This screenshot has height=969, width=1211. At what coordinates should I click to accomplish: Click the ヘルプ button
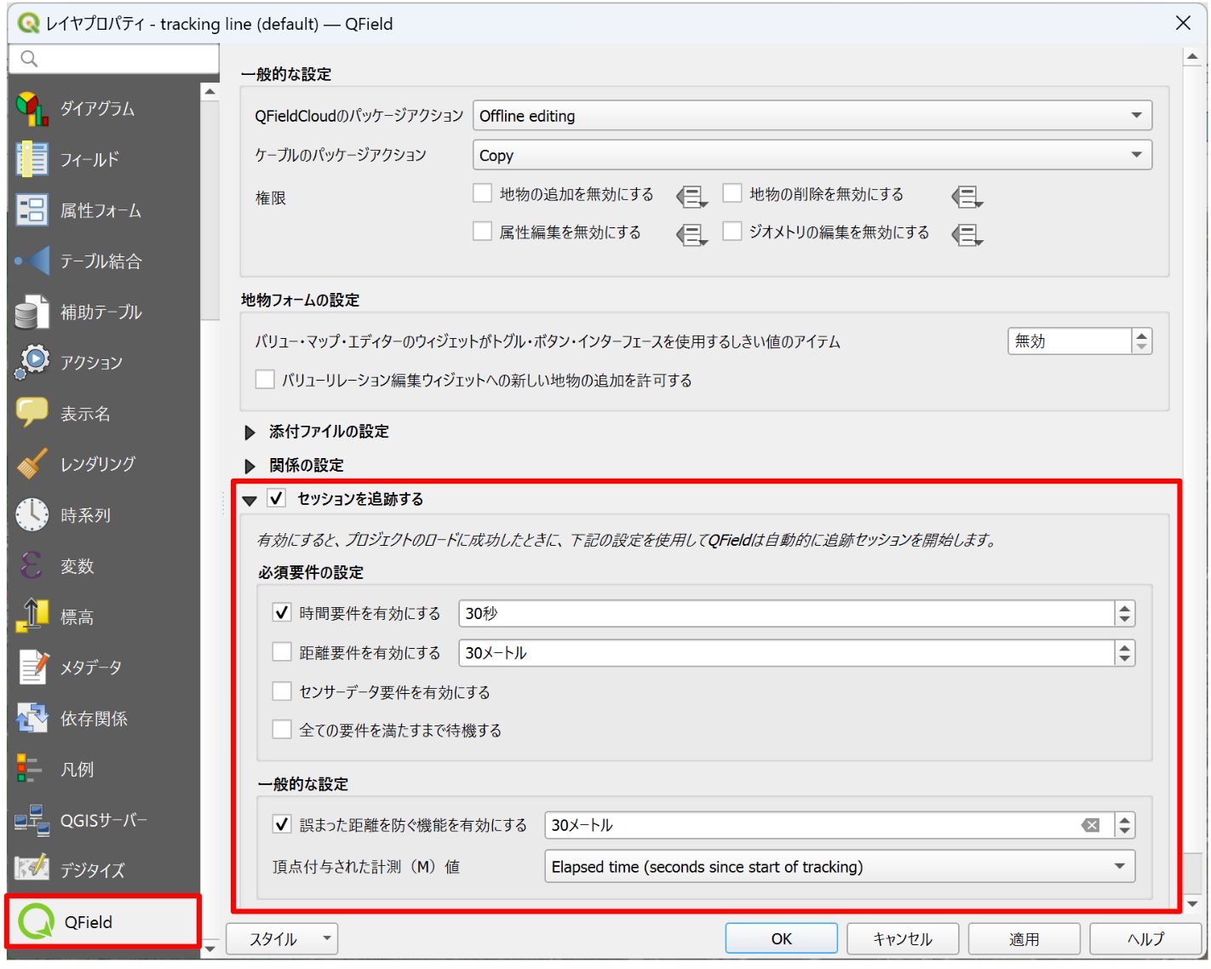pyautogui.click(x=1145, y=938)
